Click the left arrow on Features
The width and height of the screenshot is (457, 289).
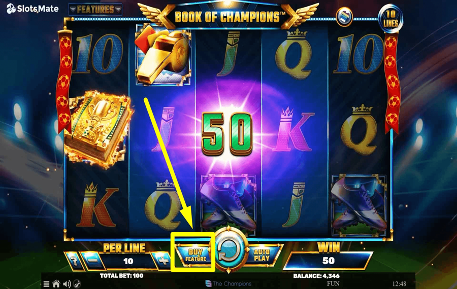click(x=73, y=10)
